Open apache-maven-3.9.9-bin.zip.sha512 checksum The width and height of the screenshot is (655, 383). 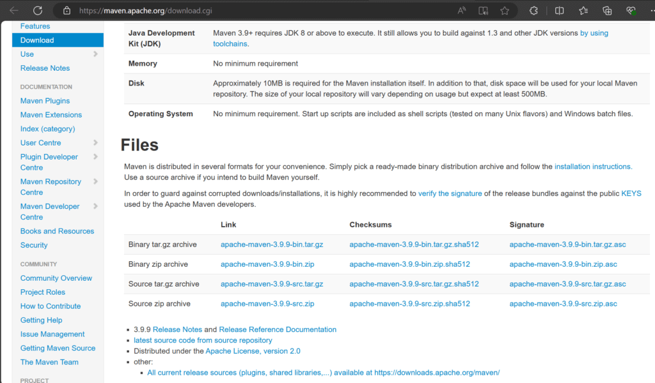(x=410, y=264)
